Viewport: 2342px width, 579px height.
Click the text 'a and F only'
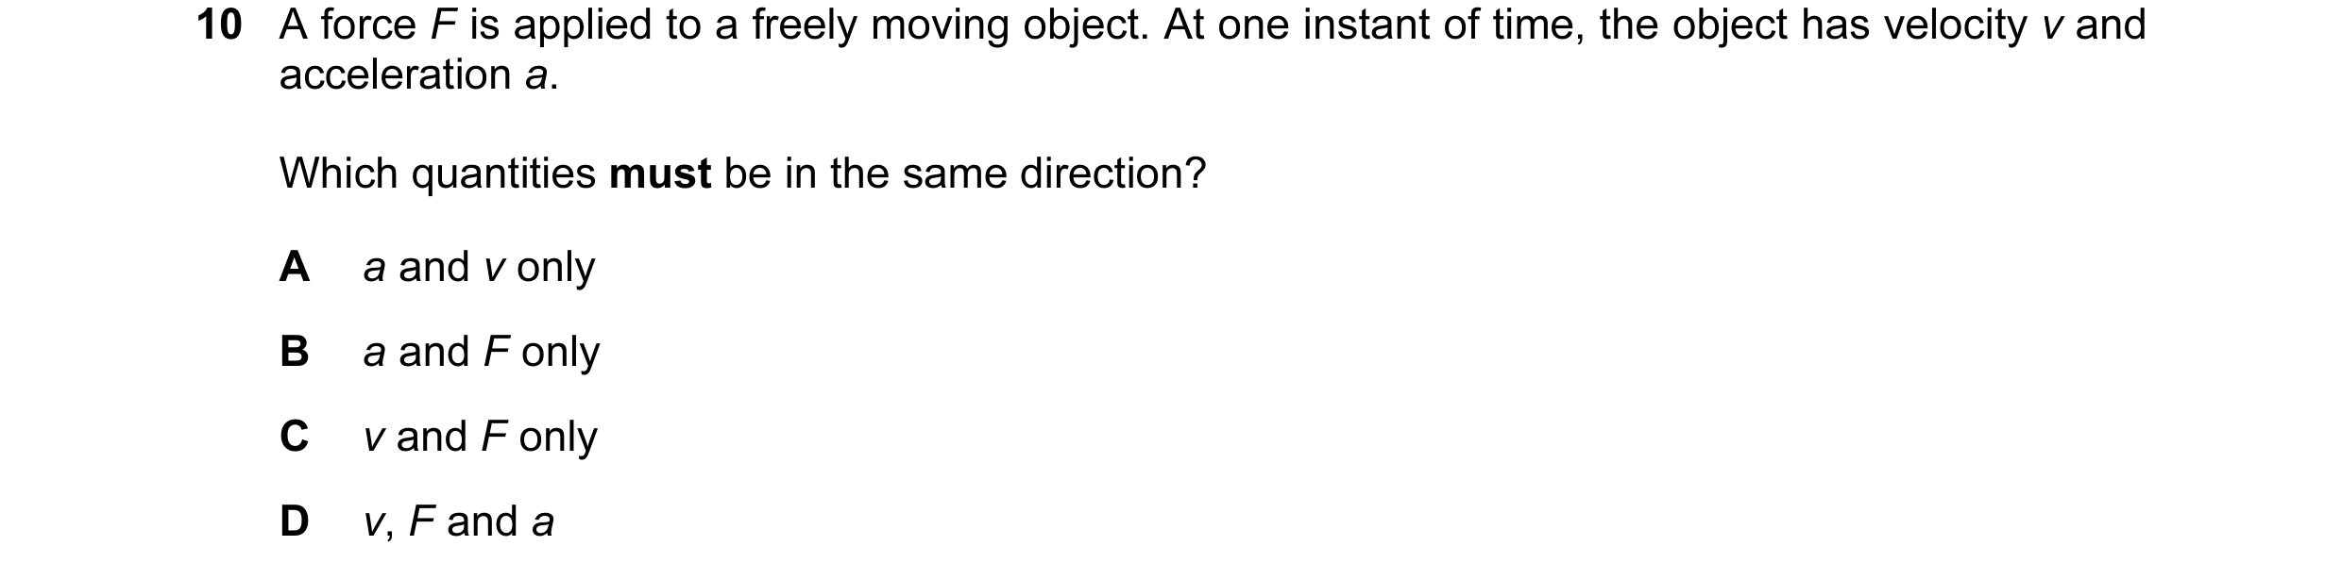[482, 352]
